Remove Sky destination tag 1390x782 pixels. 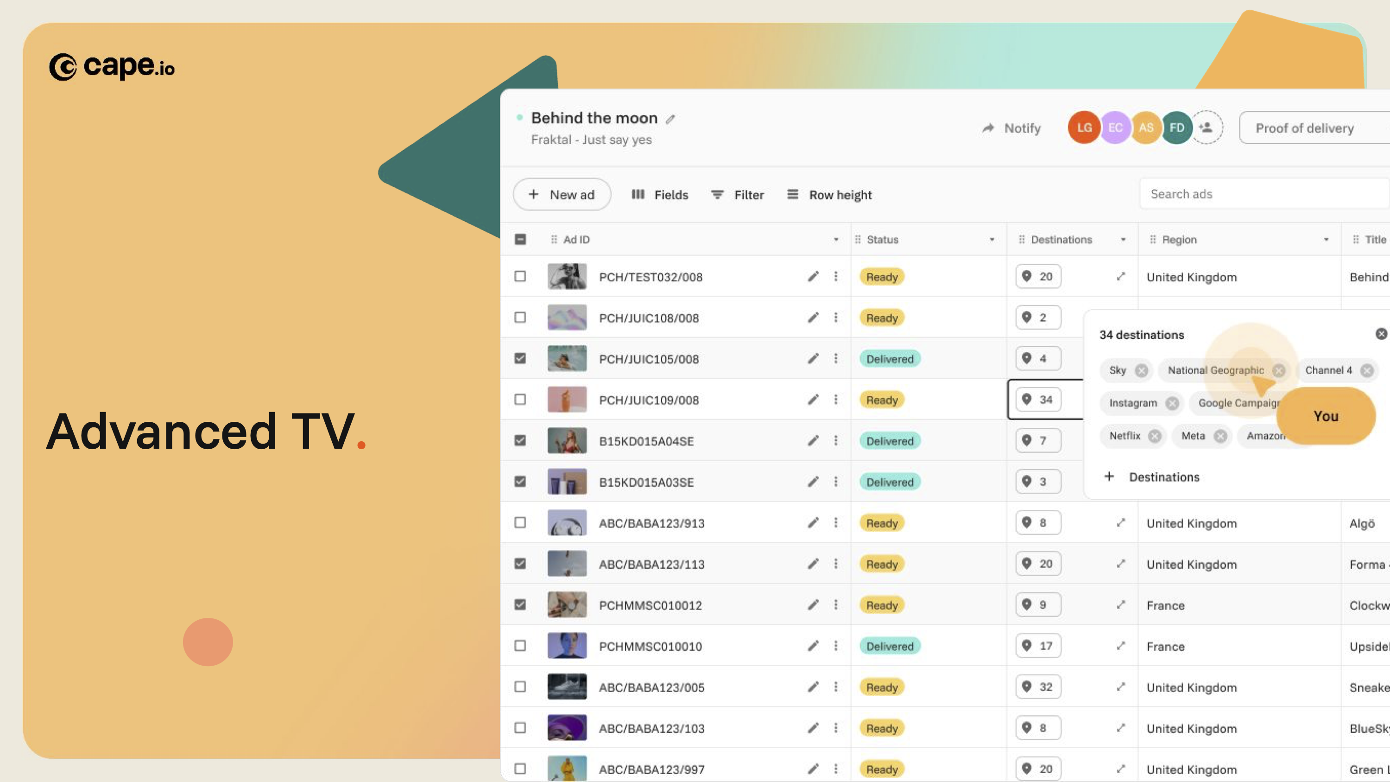[x=1141, y=370]
